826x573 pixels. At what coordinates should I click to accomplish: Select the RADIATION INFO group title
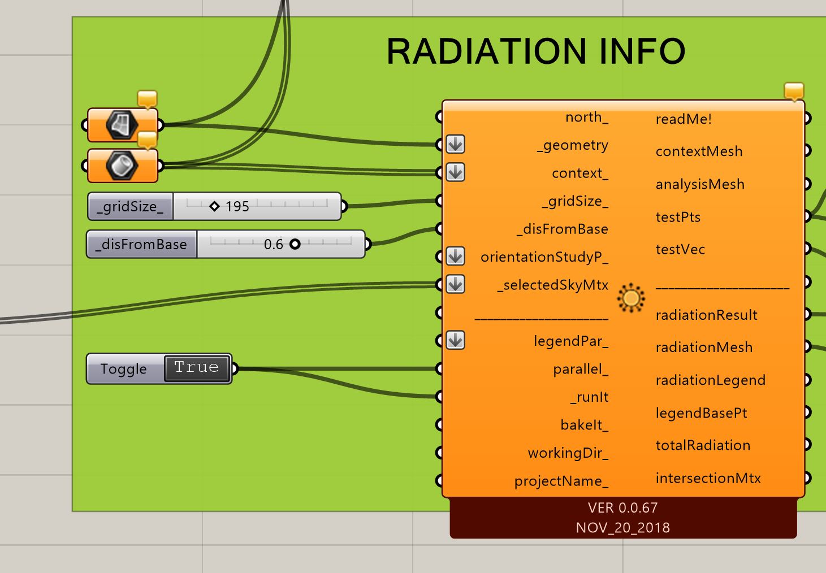[535, 51]
